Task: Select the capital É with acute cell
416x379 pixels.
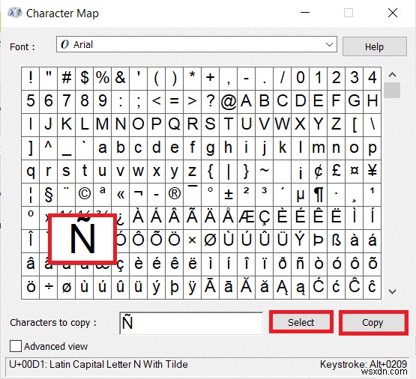Action: [x=301, y=218]
